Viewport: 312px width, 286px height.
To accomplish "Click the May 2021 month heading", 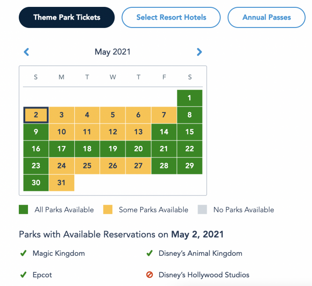I will click(112, 52).
